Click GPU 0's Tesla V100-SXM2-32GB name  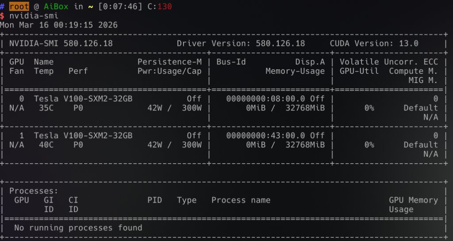click(x=83, y=99)
